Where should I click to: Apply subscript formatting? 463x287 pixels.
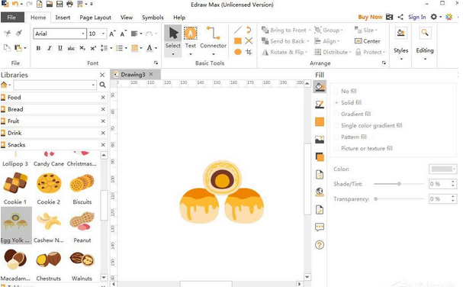(x=82, y=48)
